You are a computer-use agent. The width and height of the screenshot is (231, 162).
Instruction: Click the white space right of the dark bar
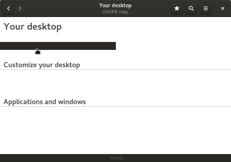(x=173, y=46)
